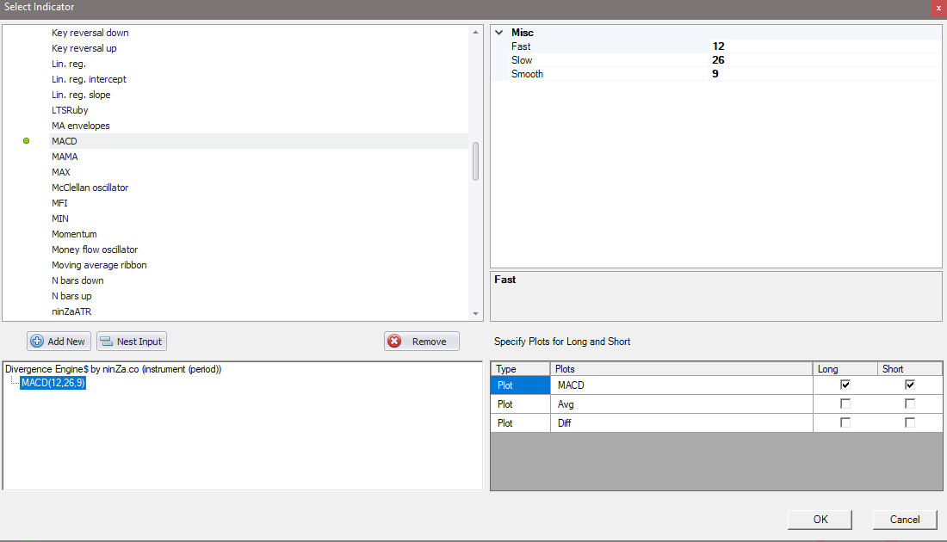
Task: Select Moving average ribbon indicator
Action: coord(99,265)
